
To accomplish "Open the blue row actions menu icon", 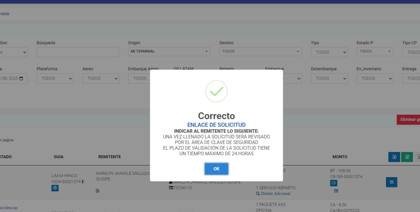I will coord(391,182).
